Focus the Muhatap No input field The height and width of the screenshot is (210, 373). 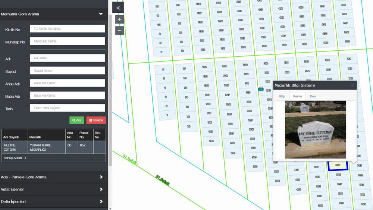[x=67, y=41]
